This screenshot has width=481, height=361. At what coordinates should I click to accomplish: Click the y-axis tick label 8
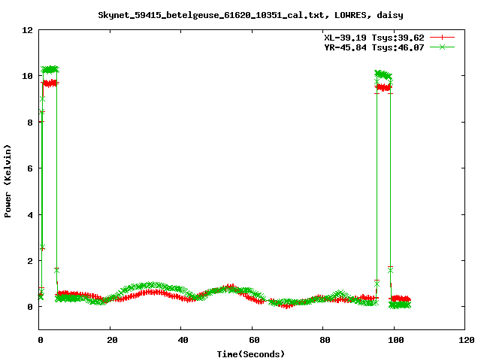[x=30, y=123]
